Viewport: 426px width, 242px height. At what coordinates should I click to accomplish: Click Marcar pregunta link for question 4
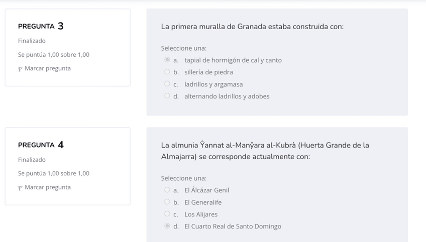tap(48, 187)
